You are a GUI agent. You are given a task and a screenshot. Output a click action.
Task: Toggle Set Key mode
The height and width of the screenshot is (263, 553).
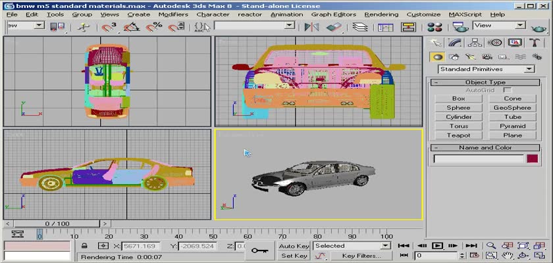point(294,256)
